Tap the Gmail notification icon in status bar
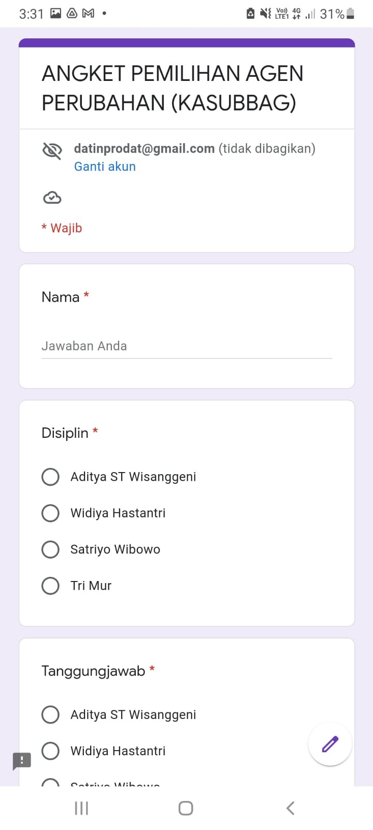 point(89,13)
